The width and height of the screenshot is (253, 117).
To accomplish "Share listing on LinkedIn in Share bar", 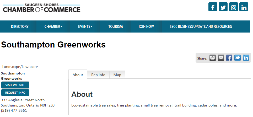I will 246,58.
